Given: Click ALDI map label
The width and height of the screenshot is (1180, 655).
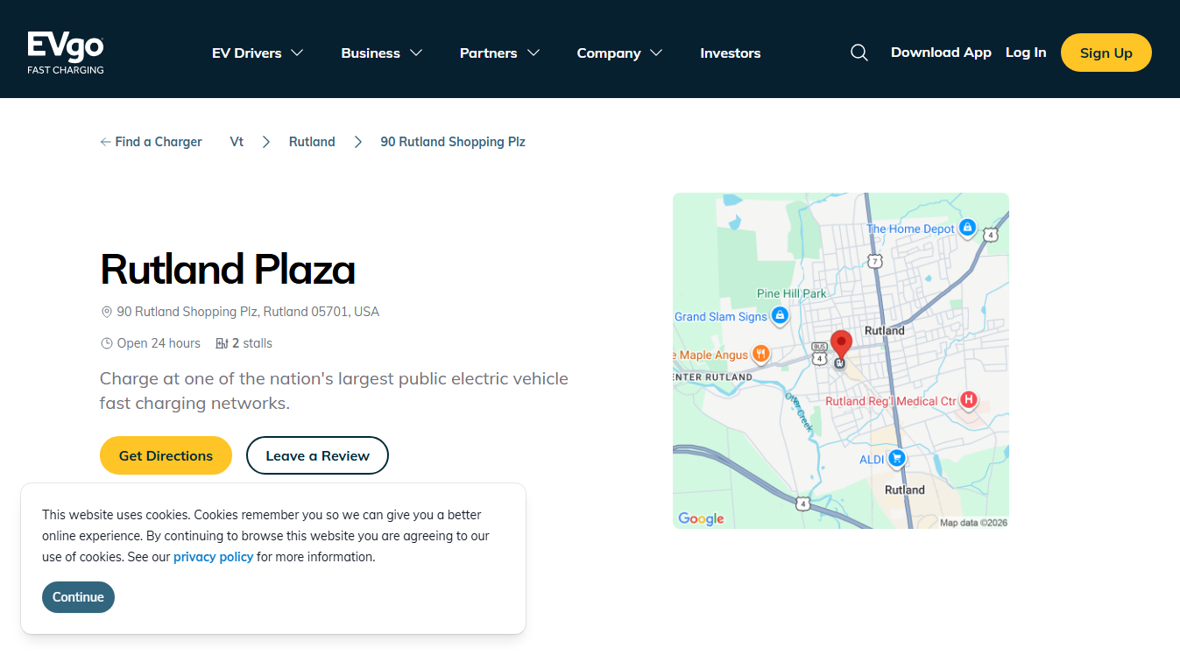Looking at the screenshot, I should tap(872, 459).
